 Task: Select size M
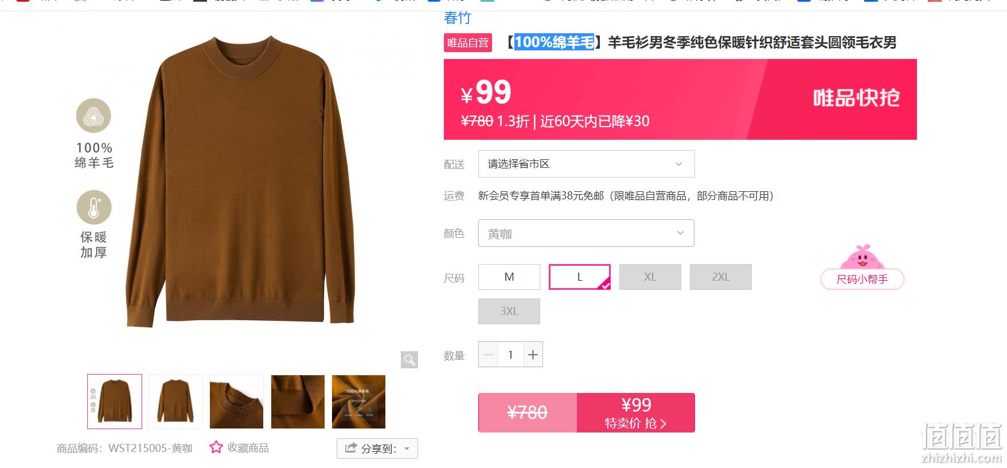click(509, 277)
